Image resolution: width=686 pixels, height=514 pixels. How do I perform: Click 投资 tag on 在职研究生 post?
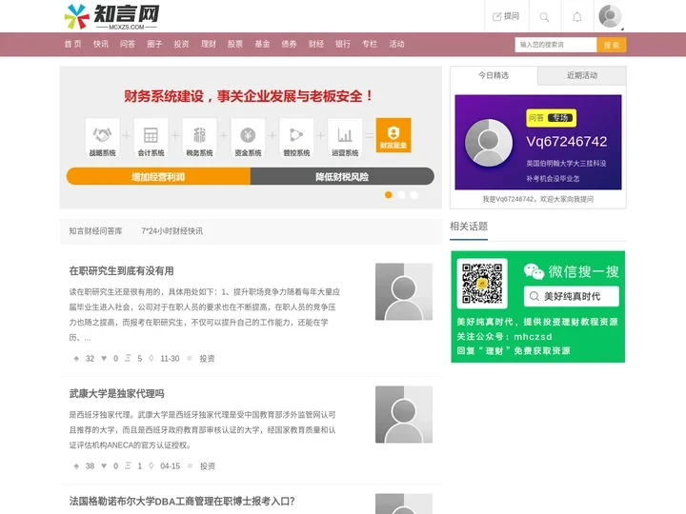207,359
